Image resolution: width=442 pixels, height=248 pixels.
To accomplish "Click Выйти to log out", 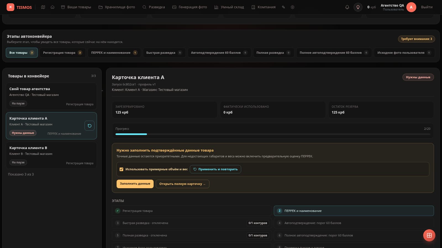I will [427, 7].
